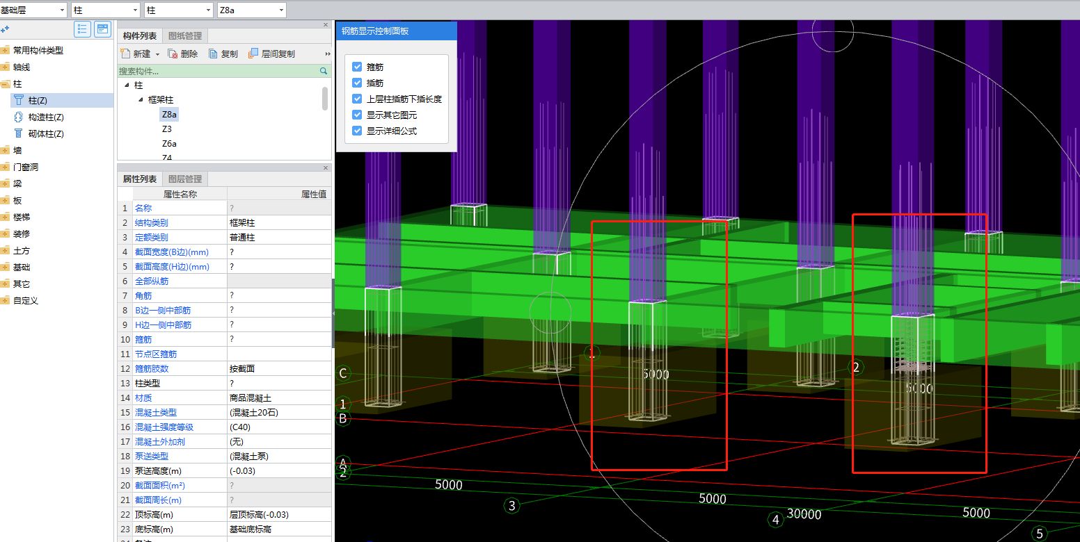The height and width of the screenshot is (542, 1080).
Task: Click the 复制 copy icon
Action: pyautogui.click(x=214, y=54)
